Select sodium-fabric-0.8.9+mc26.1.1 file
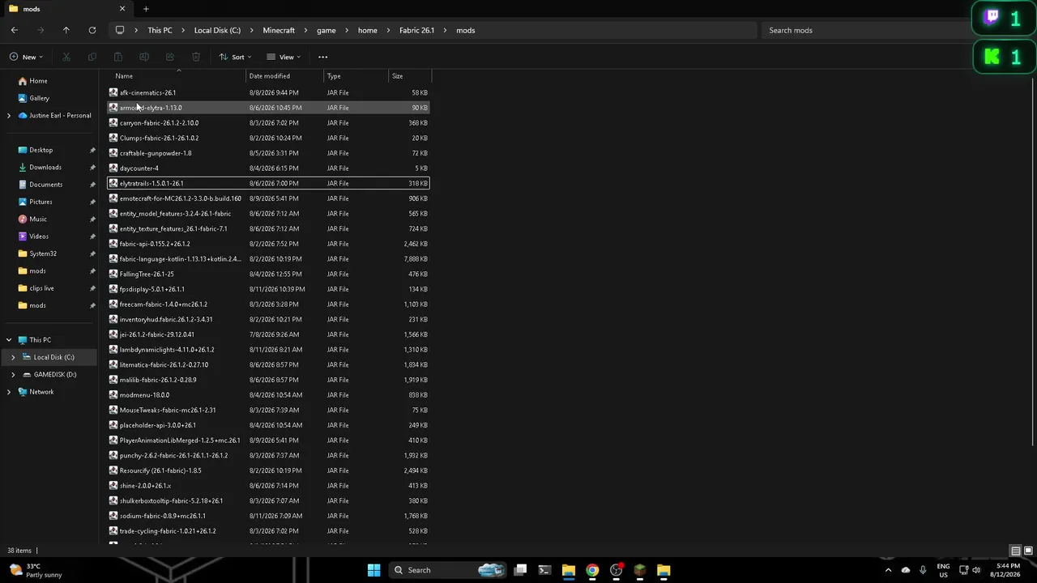Screen dimensions: 1037x583 pos(268,516)
